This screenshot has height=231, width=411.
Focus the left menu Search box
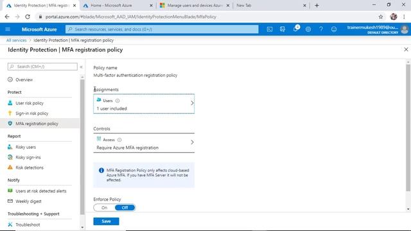coord(42,67)
